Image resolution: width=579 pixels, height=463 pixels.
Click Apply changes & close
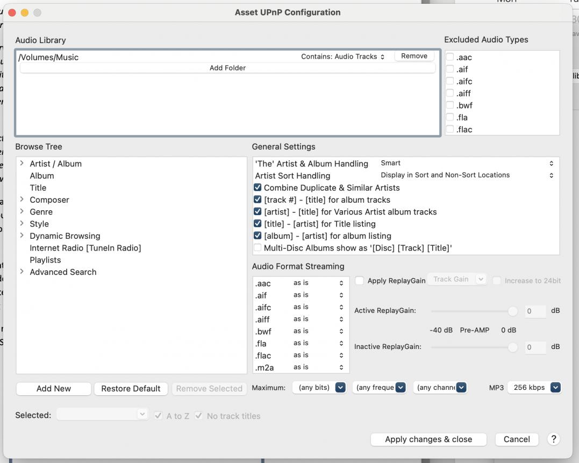(428, 439)
